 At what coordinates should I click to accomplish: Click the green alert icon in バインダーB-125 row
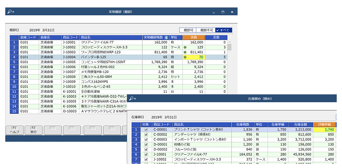(185, 57)
